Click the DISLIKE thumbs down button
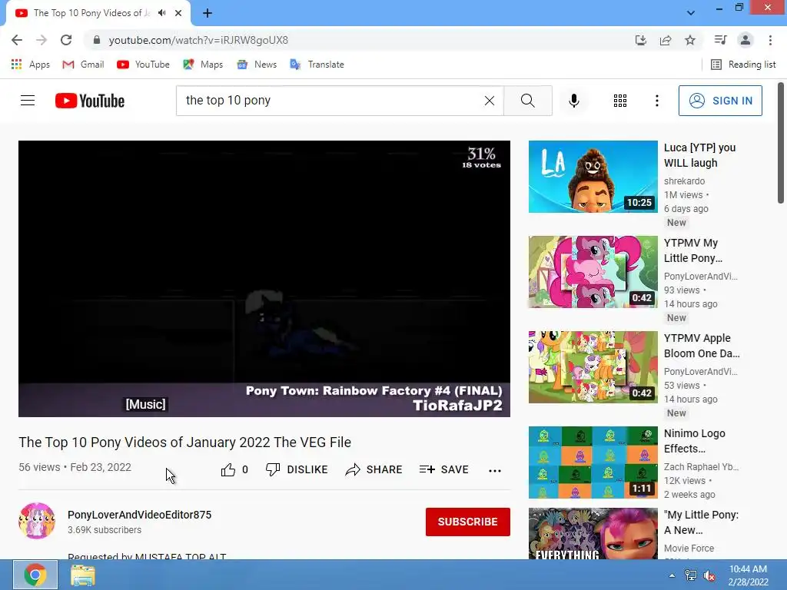Screen dimensions: 787x590 (x=297, y=469)
